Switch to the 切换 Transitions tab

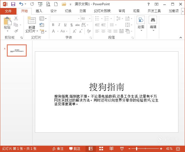[x=68, y=11]
